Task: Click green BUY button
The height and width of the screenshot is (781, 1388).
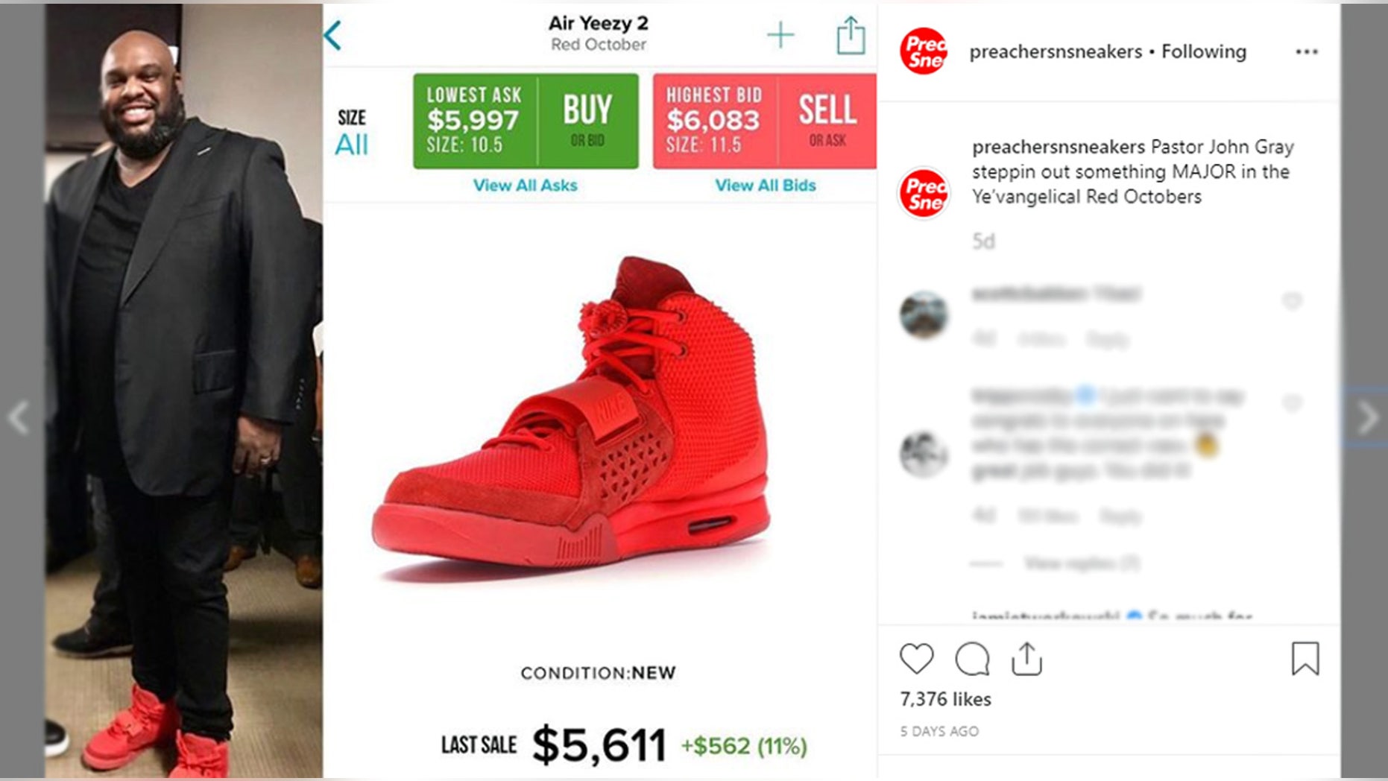Action: tap(587, 121)
